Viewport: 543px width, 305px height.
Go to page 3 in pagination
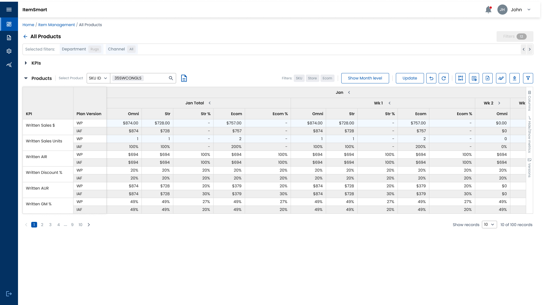(50, 225)
